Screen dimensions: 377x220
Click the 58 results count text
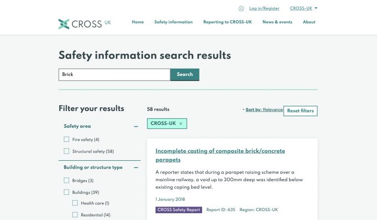tap(158, 109)
